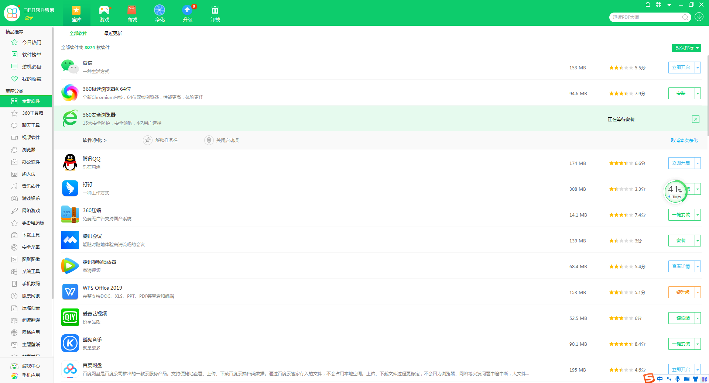The height and width of the screenshot is (383, 709).
Task: Cancel the waiting 360安全浏览器 install
Action: 696,119
